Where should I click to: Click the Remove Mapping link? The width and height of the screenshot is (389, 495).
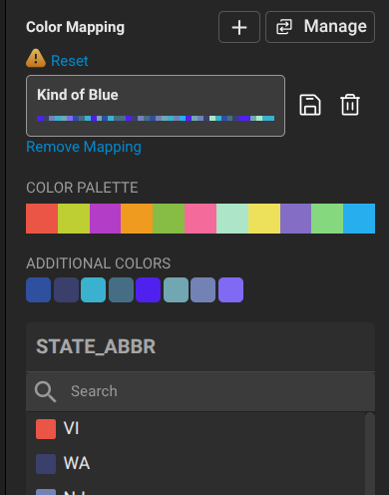[x=84, y=147]
